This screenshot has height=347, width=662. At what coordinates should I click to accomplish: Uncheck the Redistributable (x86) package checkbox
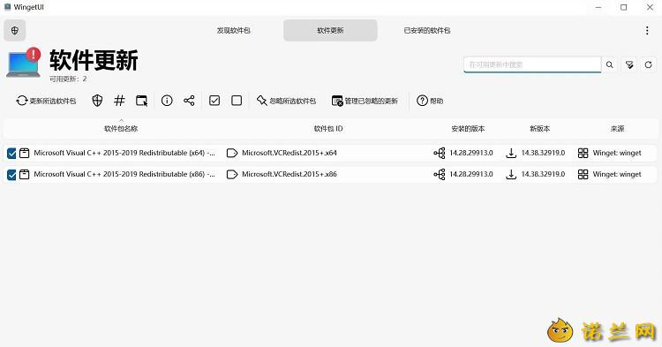(x=11, y=174)
